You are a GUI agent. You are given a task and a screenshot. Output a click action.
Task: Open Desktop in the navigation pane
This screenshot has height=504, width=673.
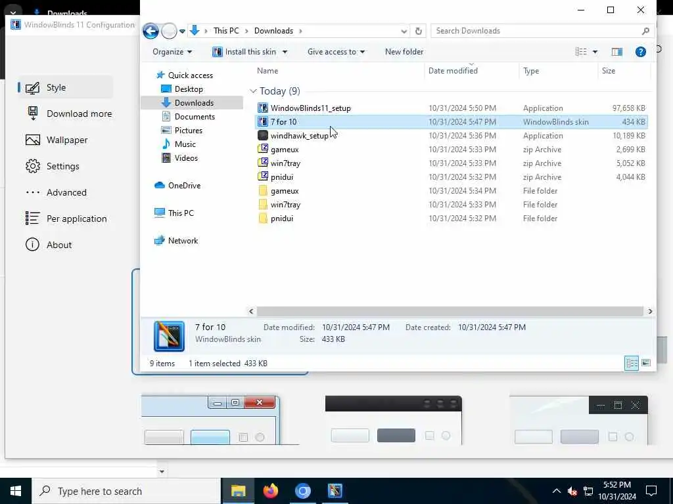189,89
